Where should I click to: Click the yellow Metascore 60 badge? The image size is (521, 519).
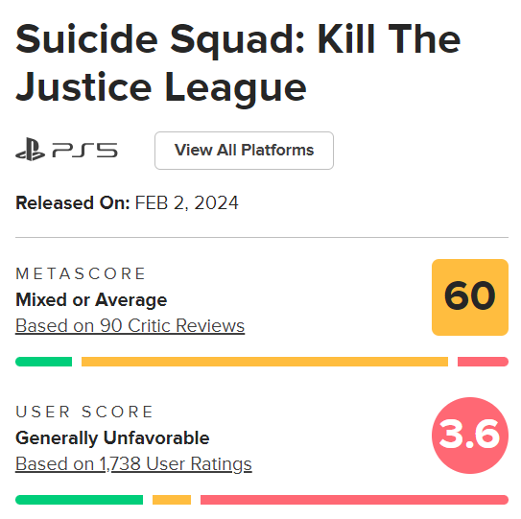[x=470, y=297]
